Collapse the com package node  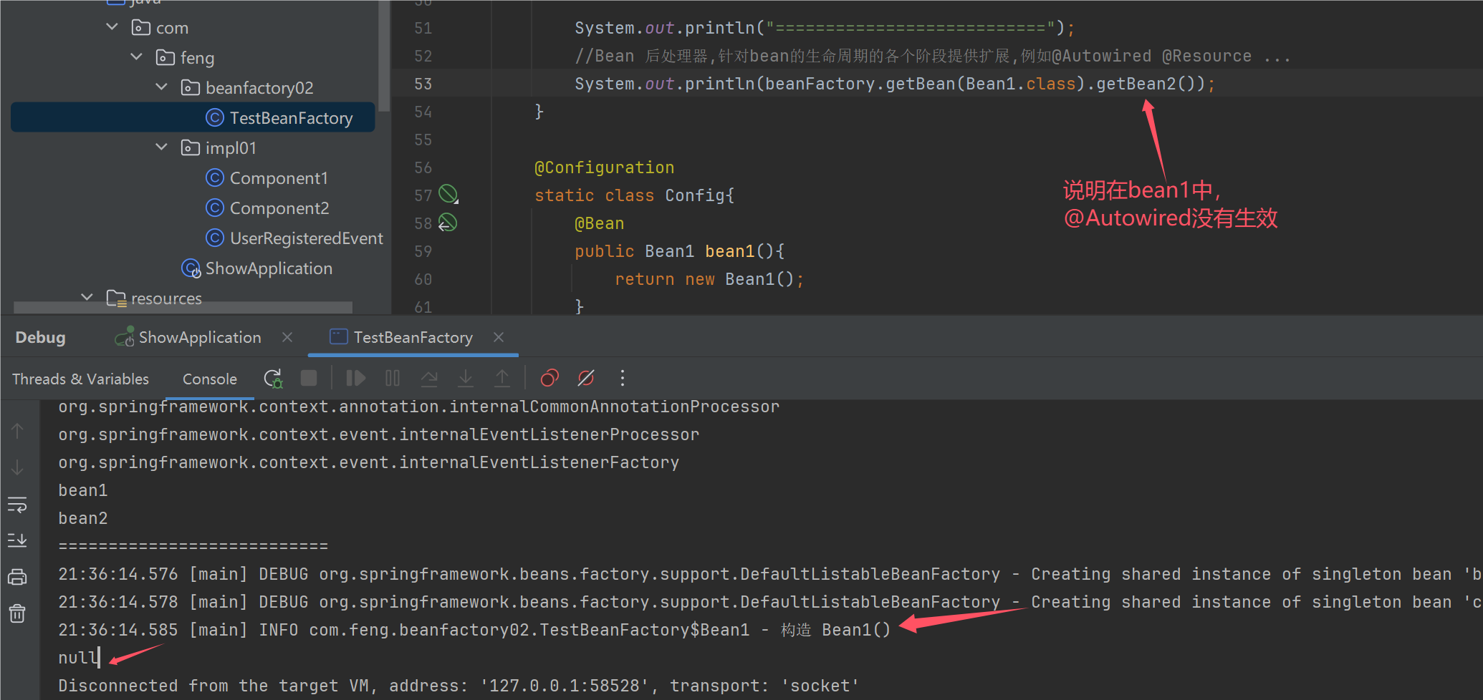click(x=112, y=27)
